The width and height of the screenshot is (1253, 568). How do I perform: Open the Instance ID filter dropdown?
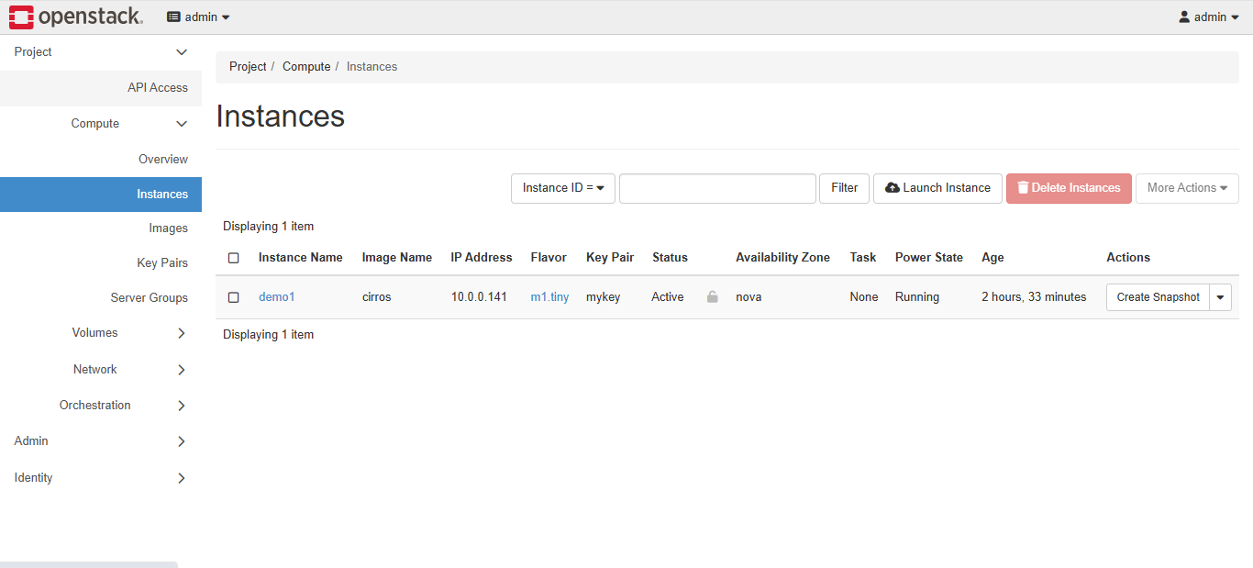tap(563, 188)
